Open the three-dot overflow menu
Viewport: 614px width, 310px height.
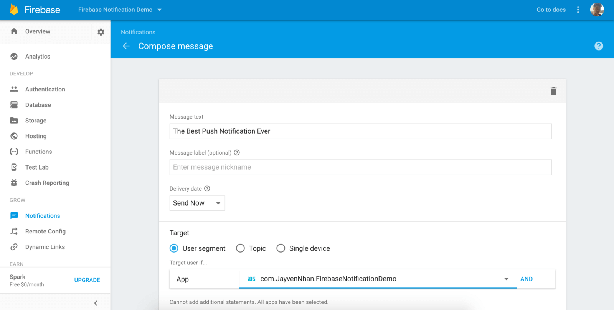578,10
